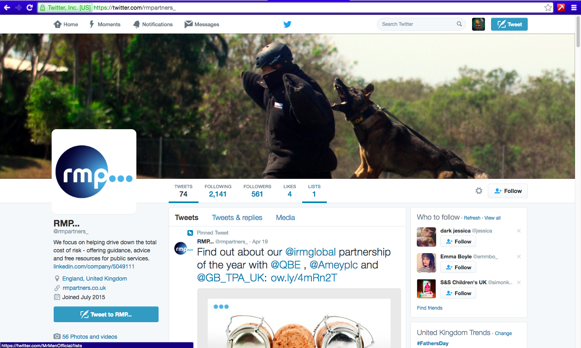Open Notifications in navigation

coord(153,24)
